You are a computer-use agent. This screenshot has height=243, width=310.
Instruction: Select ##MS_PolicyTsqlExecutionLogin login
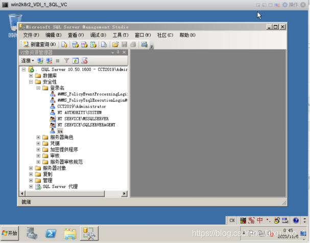point(92,101)
